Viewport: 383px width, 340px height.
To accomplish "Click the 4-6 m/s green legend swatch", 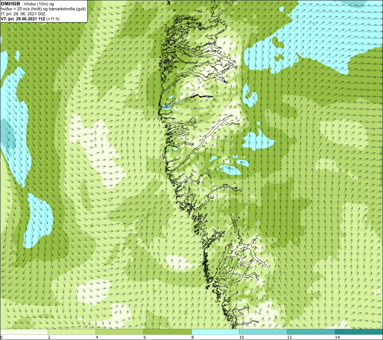I will tap(119, 332).
